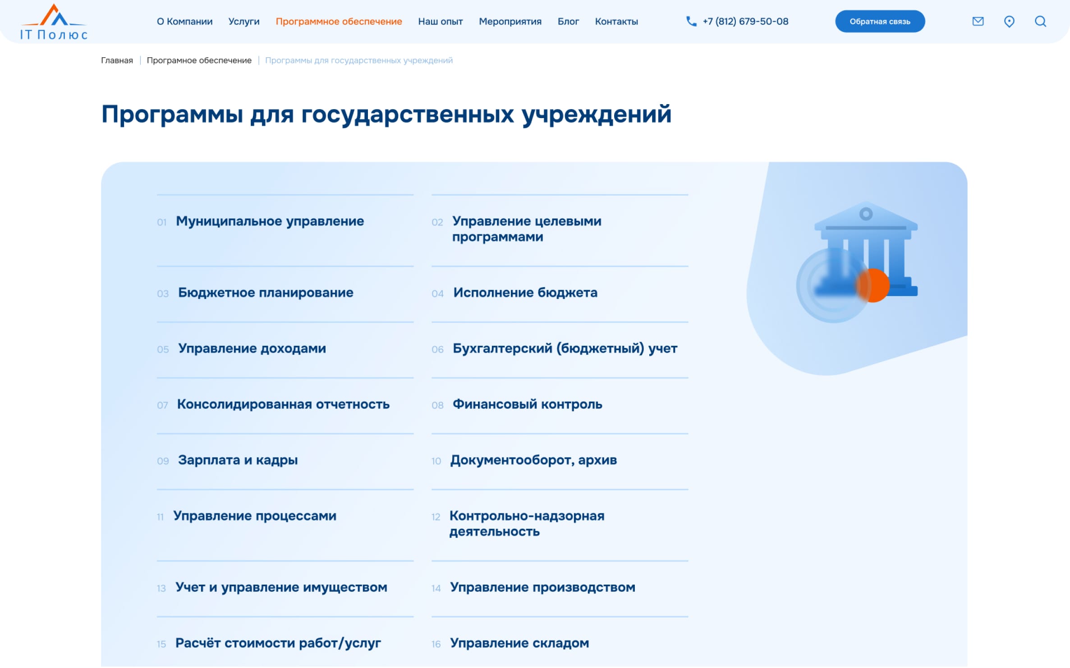Open Бухгалтерский (бюджетный) учет section
This screenshot has height=668, width=1070.
coord(565,349)
